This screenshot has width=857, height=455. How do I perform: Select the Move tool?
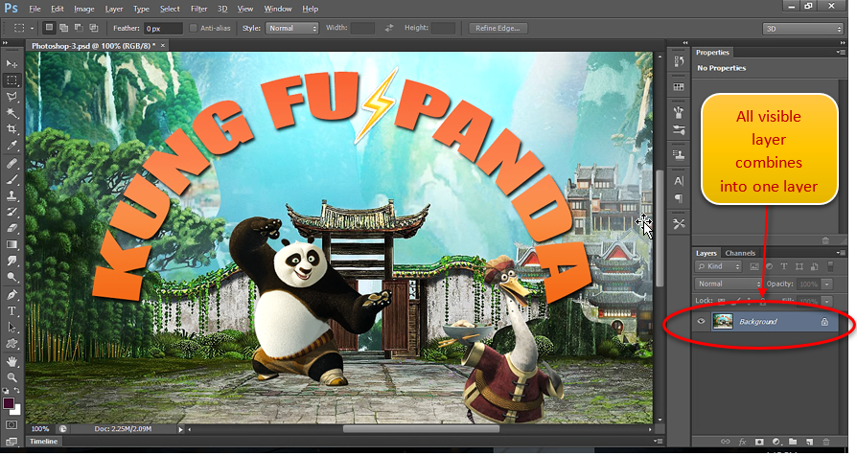12,63
